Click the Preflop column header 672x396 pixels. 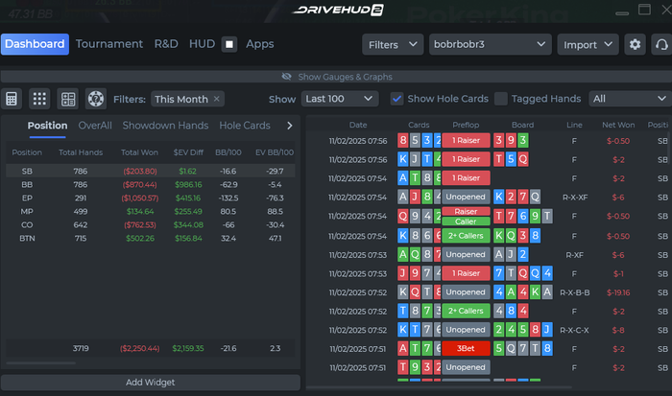(x=466, y=125)
